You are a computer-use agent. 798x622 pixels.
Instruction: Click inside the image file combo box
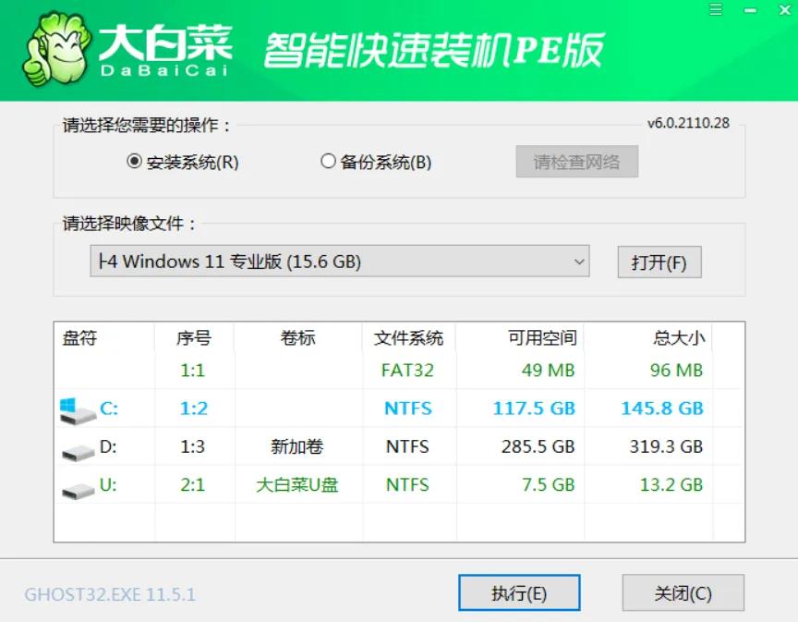tap(323, 262)
